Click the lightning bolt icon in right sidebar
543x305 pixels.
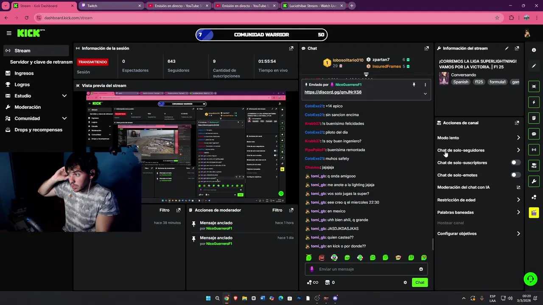pos(534,102)
